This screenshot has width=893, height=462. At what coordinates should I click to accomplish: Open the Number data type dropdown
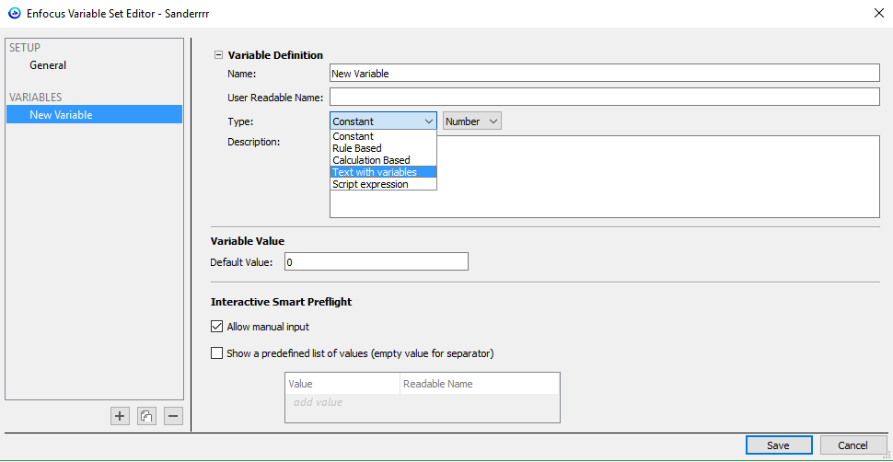pos(472,121)
